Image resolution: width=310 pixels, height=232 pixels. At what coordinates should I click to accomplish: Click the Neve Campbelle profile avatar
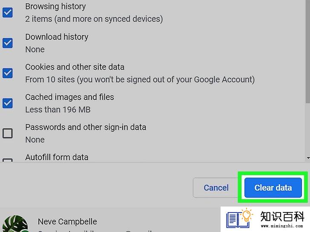[15, 224]
